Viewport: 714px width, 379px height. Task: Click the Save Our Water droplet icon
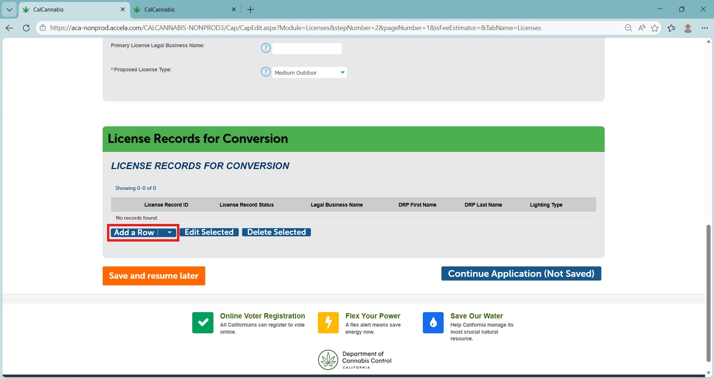[x=433, y=323]
